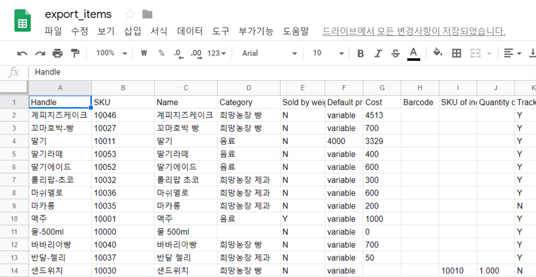Decrease decimal places
This screenshot has height=277, width=536.
[178, 54]
